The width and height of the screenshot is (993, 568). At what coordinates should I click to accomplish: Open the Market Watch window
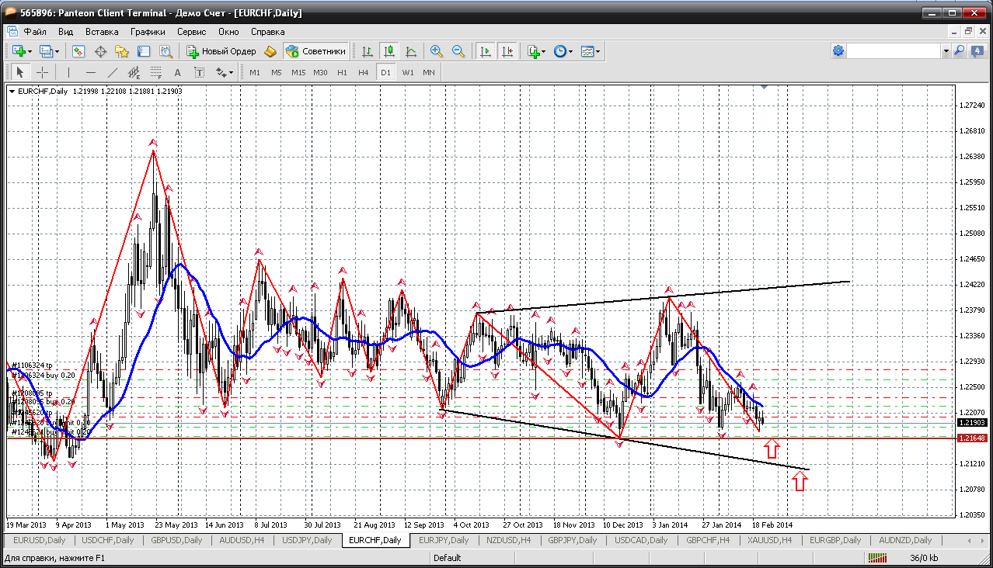point(78,51)
